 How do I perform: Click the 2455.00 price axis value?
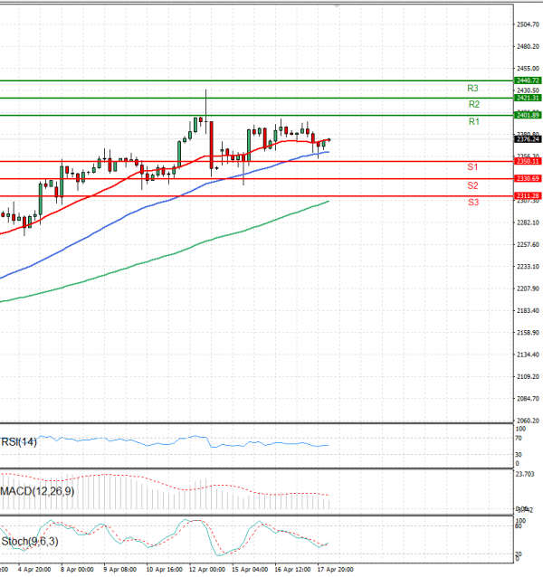tap(528, 69)
